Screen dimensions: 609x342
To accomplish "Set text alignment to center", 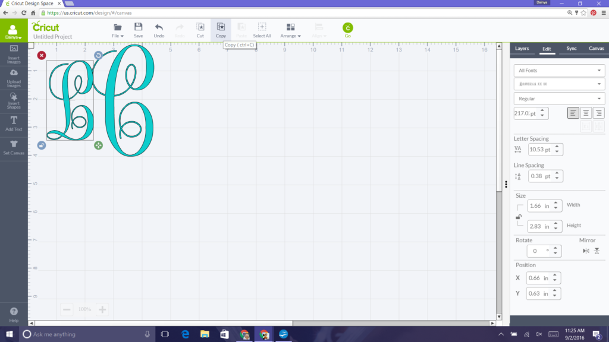I will click(x=586, y=113).
